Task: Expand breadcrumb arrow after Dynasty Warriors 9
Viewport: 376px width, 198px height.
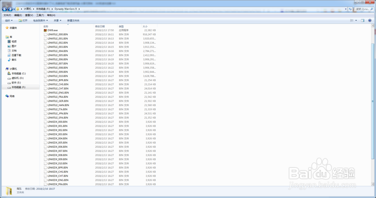Action: [x=79, y=9]
